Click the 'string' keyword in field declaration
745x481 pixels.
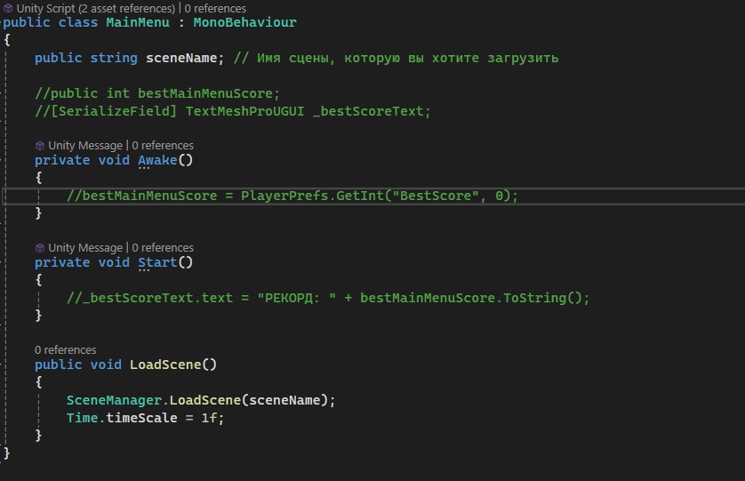click(114, 58)
